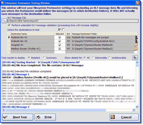Click results scrollbar up arrow
Viewport: 143px width, 125px height.
(137, 62)
